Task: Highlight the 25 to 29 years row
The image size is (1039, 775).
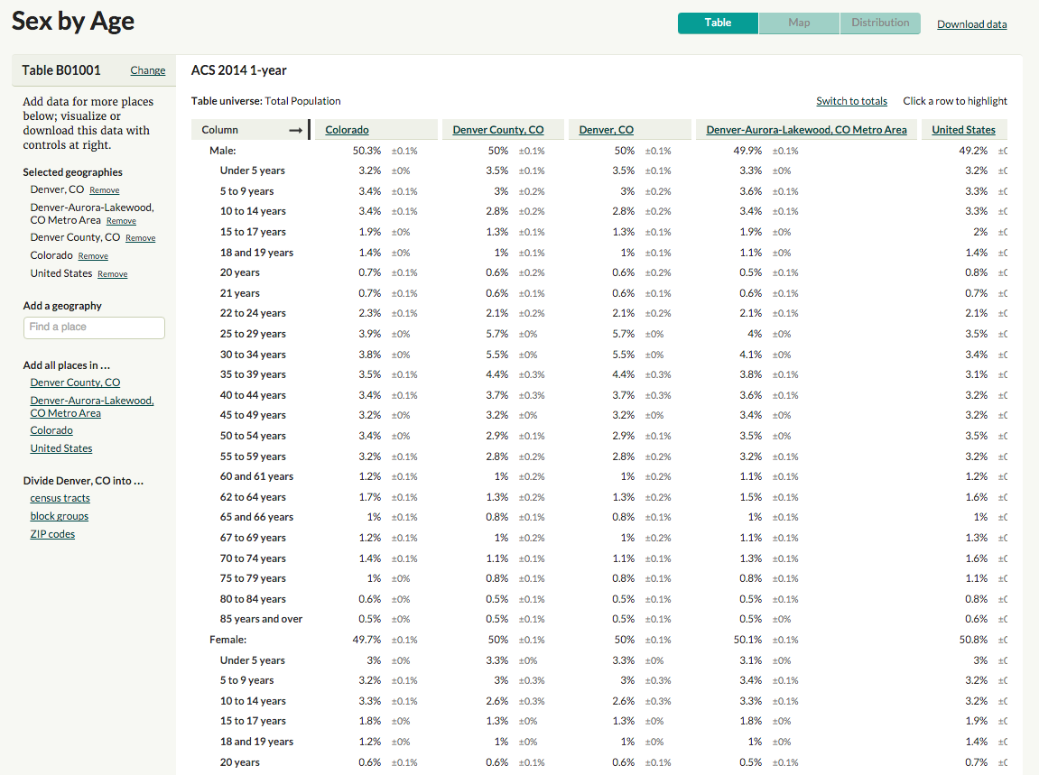Action: coord(599,334)
